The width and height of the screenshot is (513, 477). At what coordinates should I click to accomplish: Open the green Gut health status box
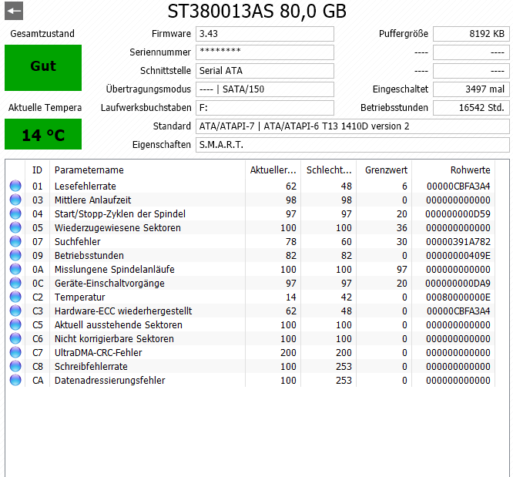(x=43, y=68)
